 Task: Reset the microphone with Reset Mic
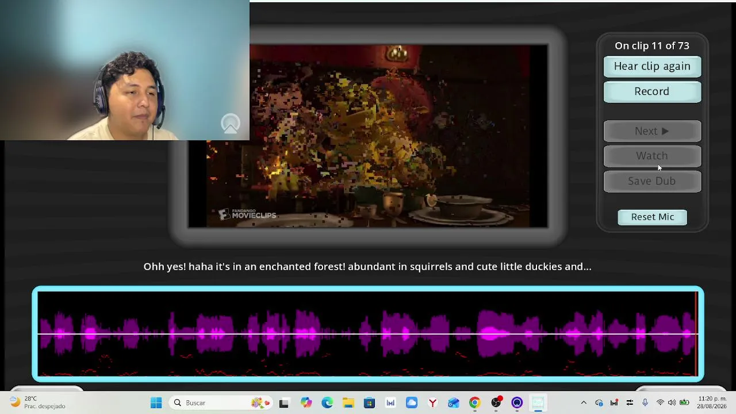pos(652,217)
